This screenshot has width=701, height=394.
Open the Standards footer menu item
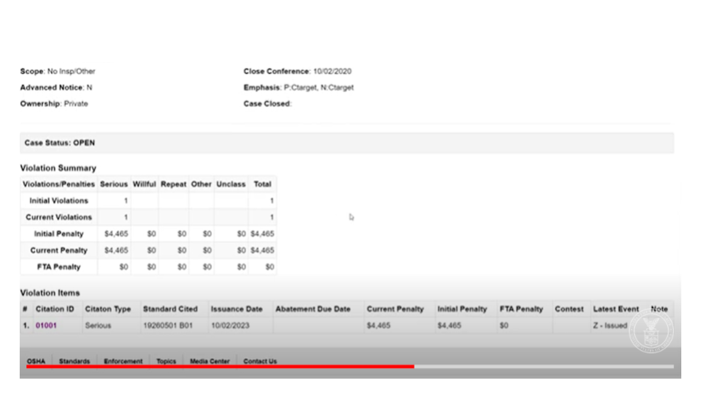point(74,361)
